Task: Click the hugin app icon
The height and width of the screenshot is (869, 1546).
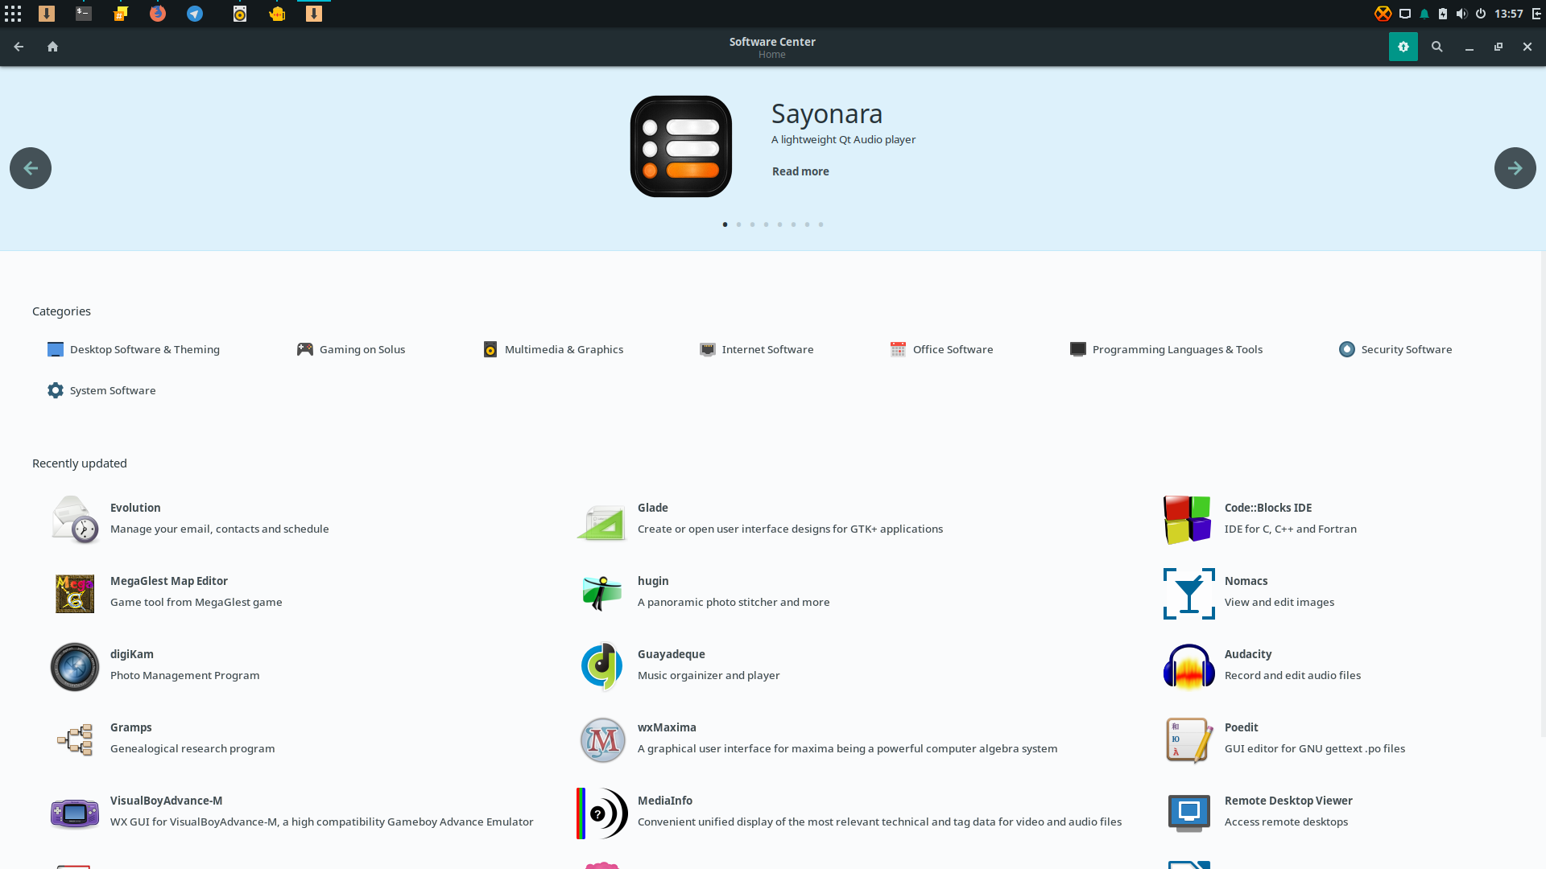Action: 602,593
